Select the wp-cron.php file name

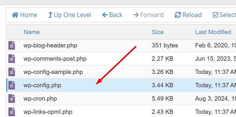pyautogui.click(x=40, y=99)
